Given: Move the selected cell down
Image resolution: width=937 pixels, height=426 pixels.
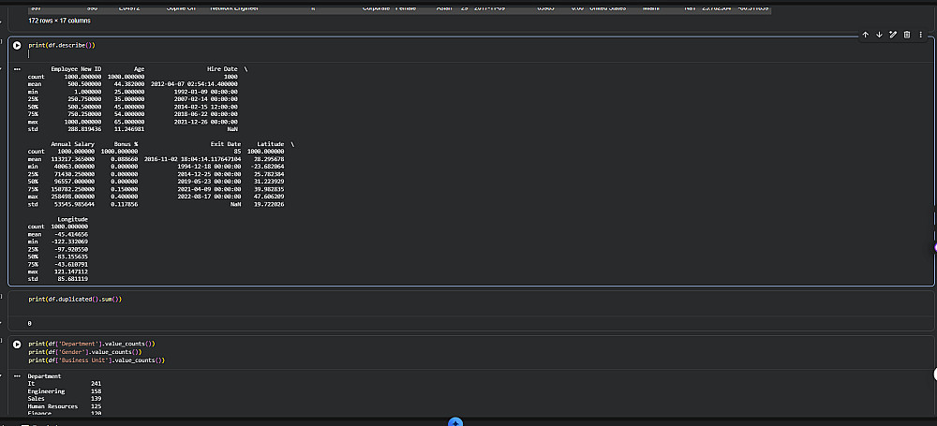Looking at the screenshot, I should click(879, 35).
